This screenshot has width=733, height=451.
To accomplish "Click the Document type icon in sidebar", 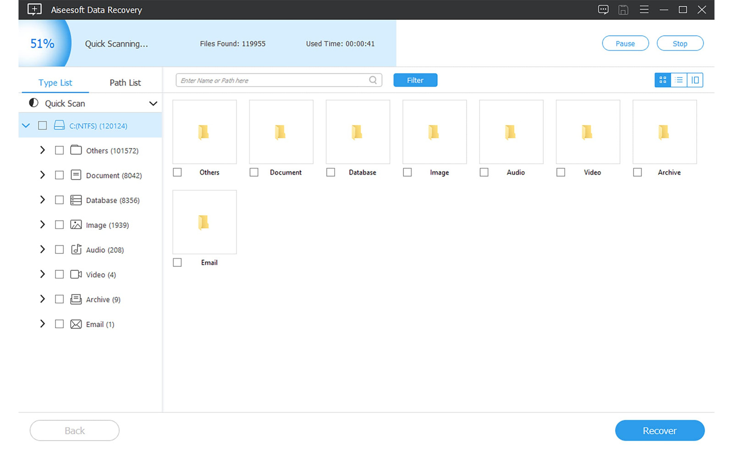I will [x=76, y=175].
